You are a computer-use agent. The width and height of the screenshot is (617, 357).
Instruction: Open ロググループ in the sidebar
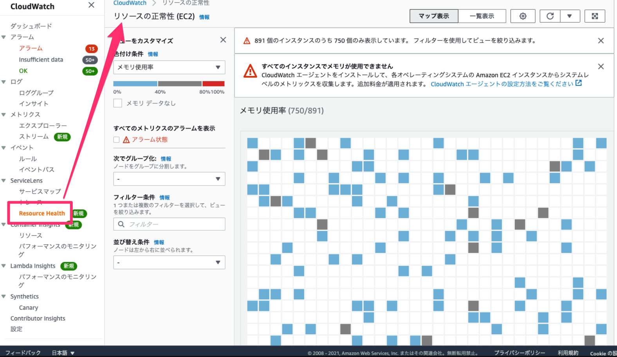click(x=36, y=93)
